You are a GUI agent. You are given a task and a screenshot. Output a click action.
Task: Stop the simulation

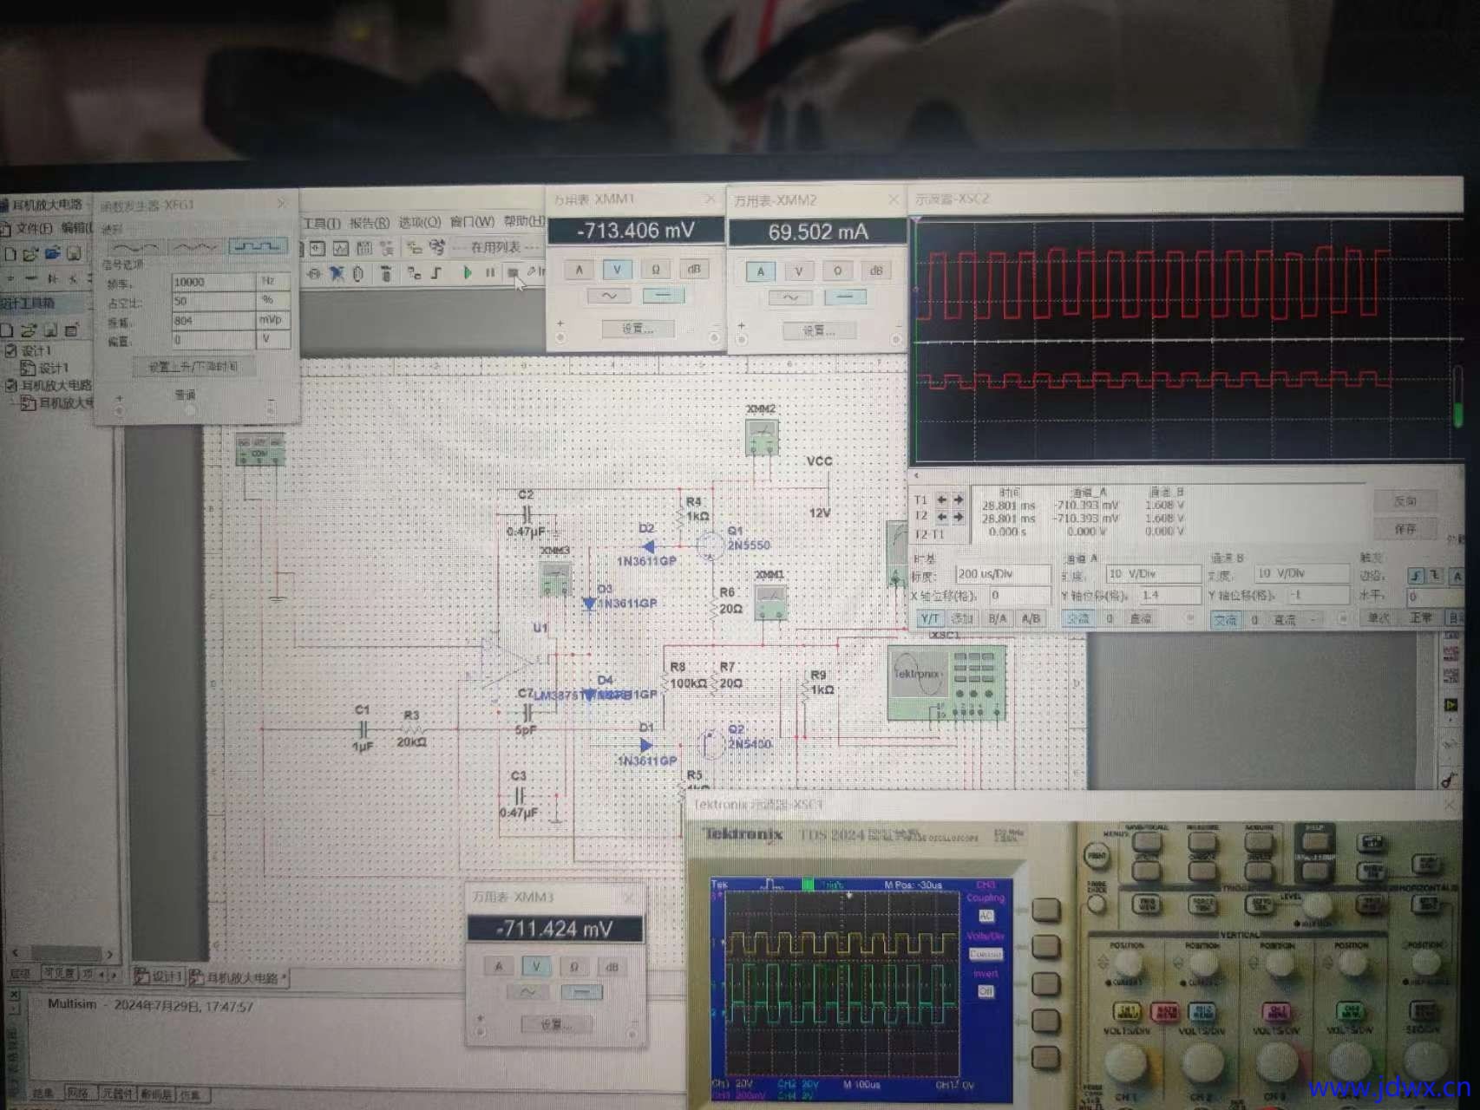point(513,272)
